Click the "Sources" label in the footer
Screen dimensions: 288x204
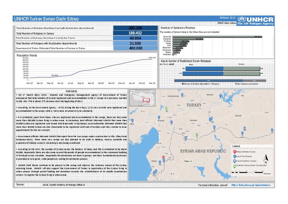[x=20, y=185]
